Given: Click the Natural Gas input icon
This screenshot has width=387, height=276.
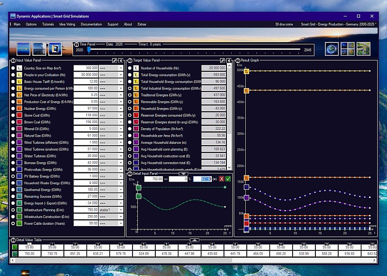Looking at the screenshot, I should click(19, 136).
